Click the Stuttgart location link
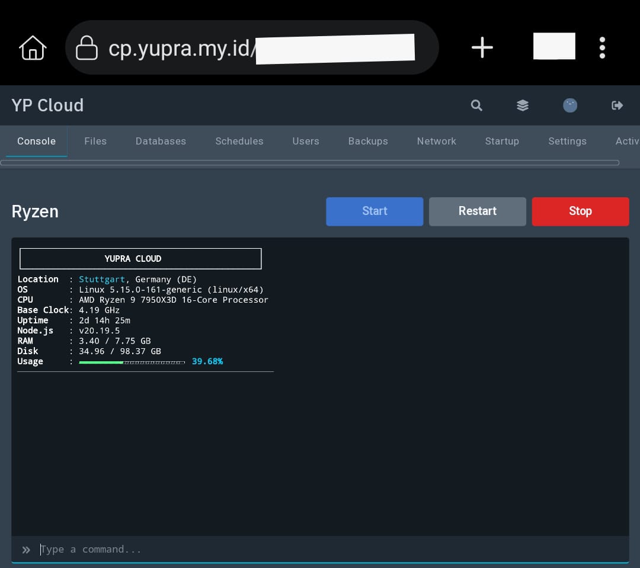Screen dimensions: 640x568 point(102,279)
